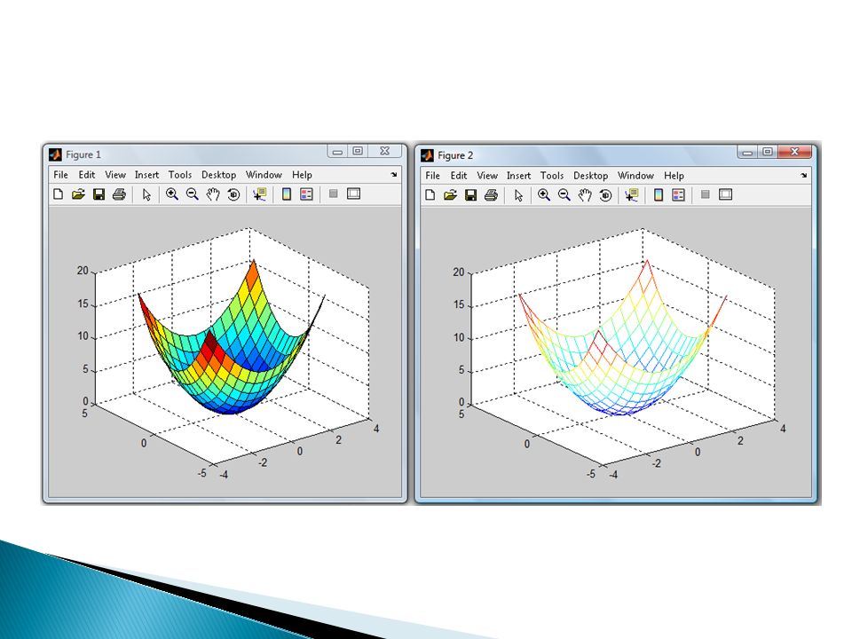Viewport: 852px width, 639px height.
Task: Open Edit menu in Figure 1
Action: pyautogui.click(x=86, y=175)
